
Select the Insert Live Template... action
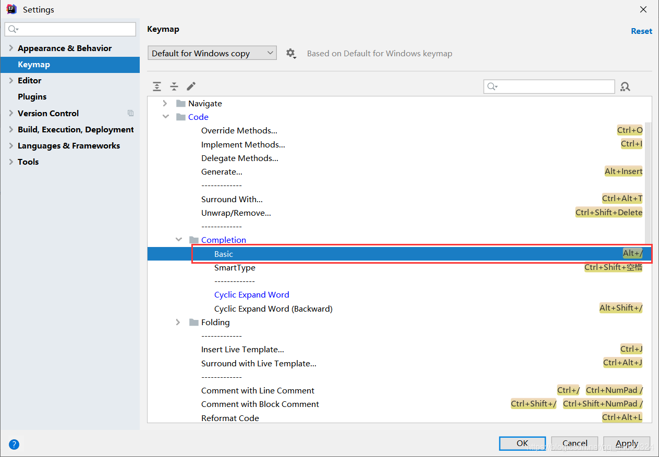coord(242,349)
